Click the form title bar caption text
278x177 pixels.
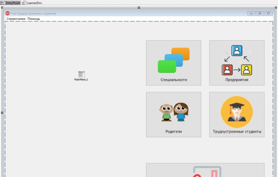(33, 13)
